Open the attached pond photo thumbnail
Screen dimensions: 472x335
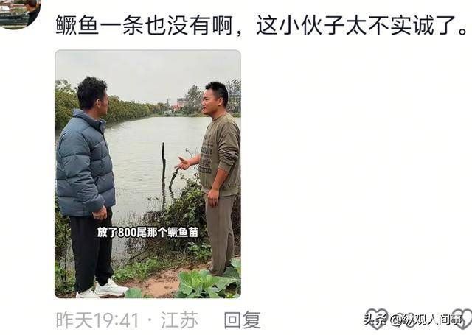click(147, 174)
